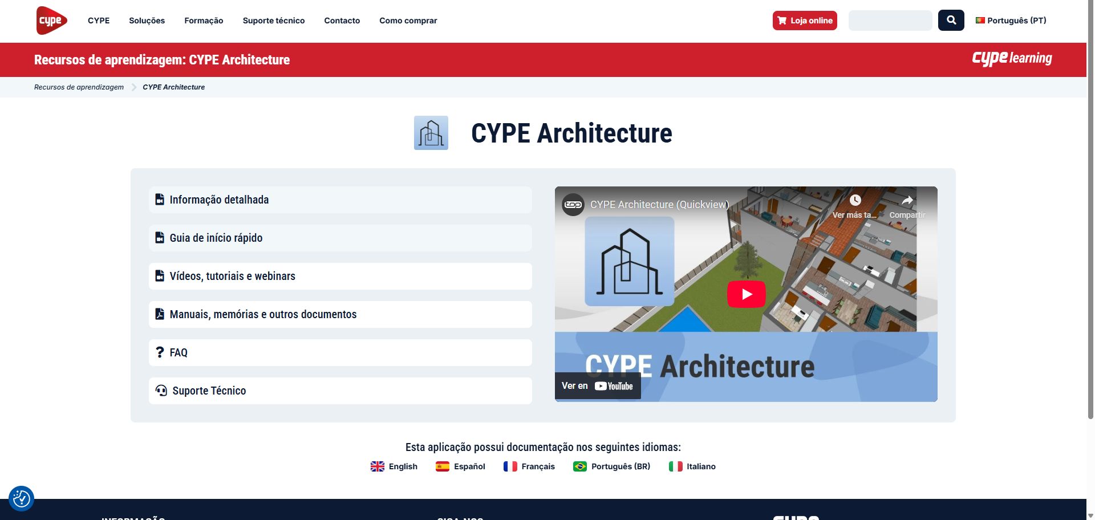1095x520 pixels.
Task: Open the Formação menu
Action: pos(204,21)
